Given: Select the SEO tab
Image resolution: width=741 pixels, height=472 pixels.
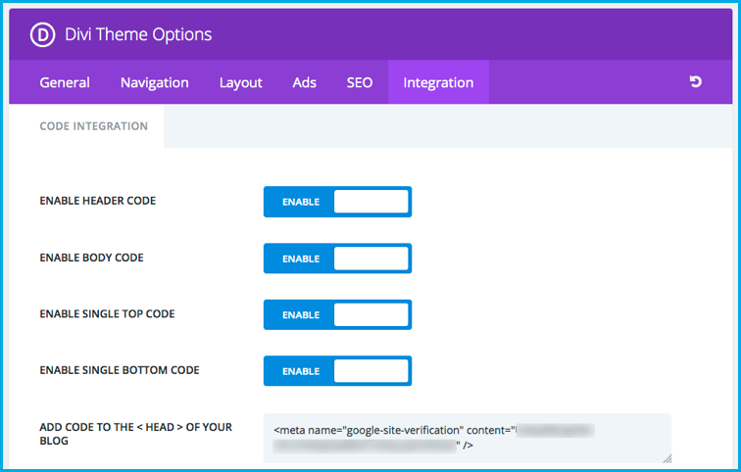Looking at the screenshot, I should point(360,82).
